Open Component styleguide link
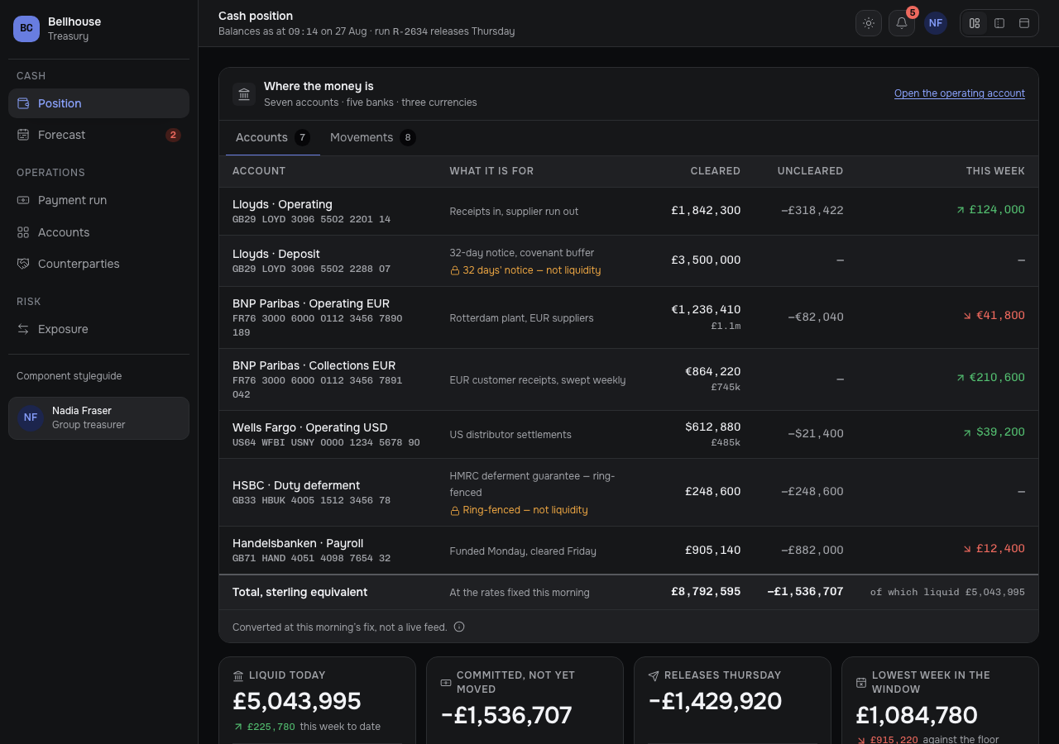The image size is (1059, 744). [x=69, y=376]
